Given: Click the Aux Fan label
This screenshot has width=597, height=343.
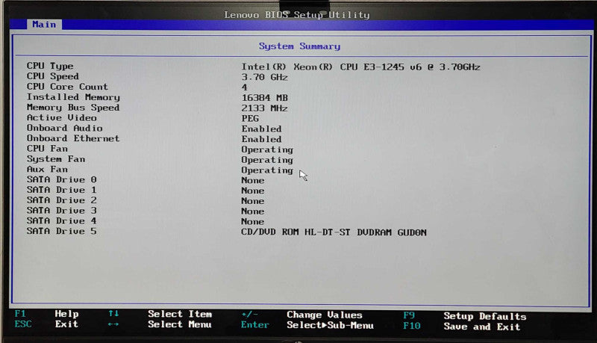Looking at the screenshot, I should pos(47,169).
